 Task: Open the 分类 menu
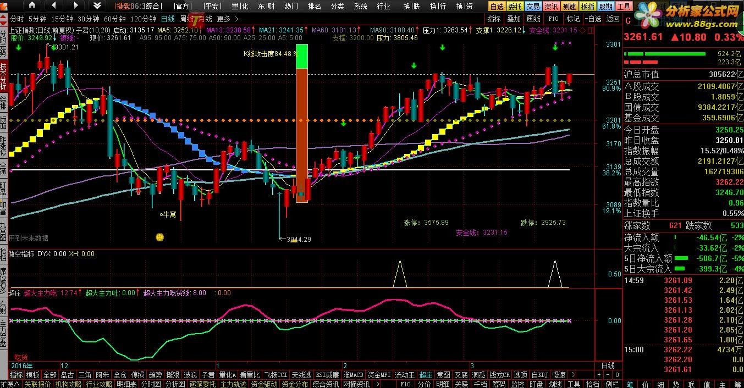(338, 6)
